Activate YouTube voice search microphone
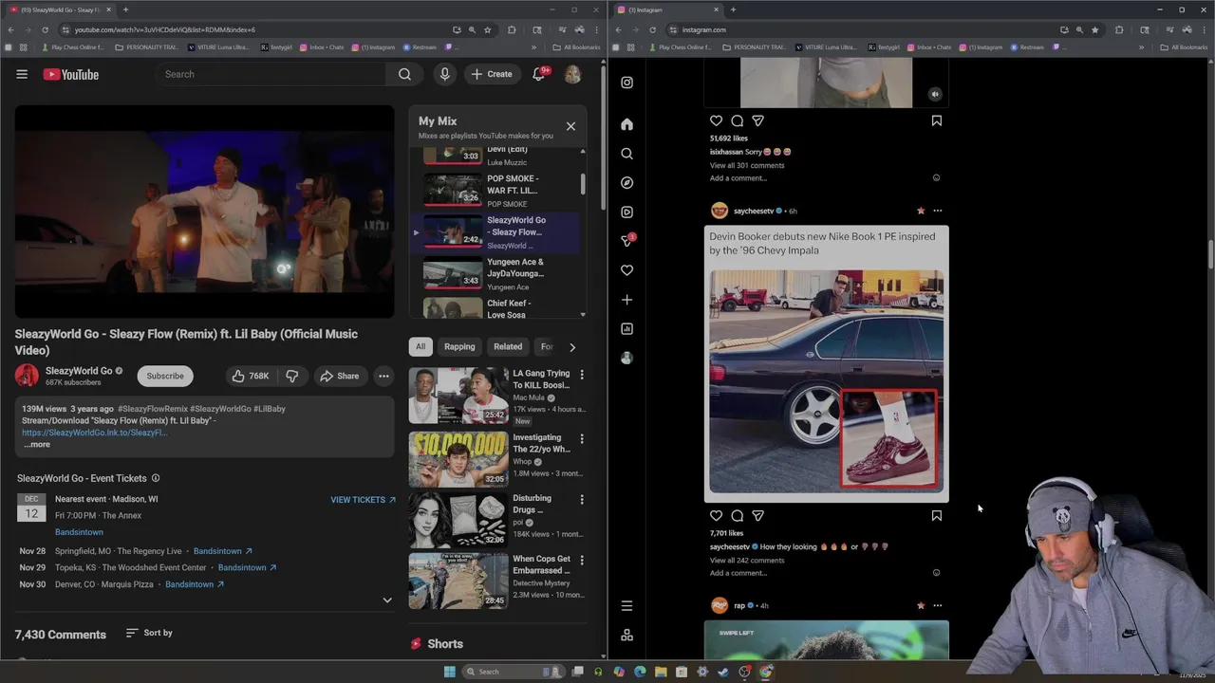This screenshot has height=683, width=1215. (x=444, y=74)
